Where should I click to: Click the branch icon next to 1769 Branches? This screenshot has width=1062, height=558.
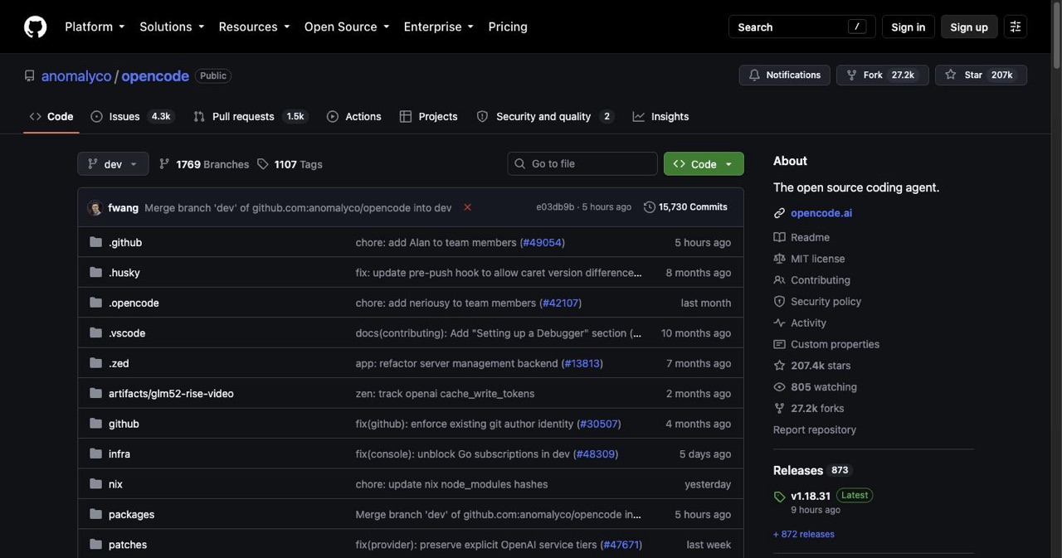pyautogui.click(x=164, y=164)
